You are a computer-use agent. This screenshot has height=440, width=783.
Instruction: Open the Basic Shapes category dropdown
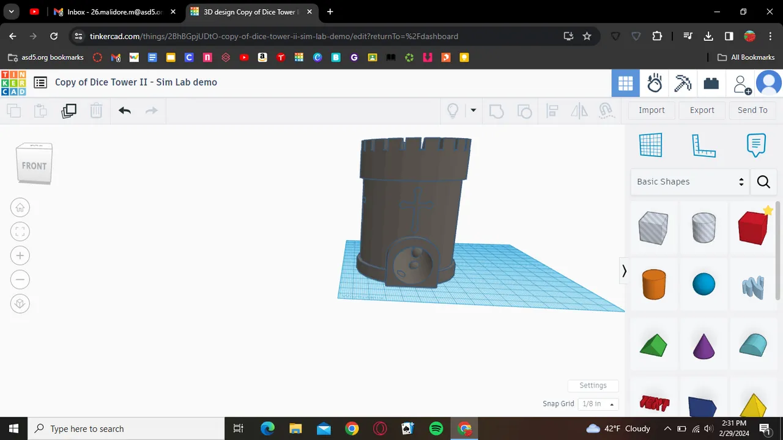point(690,182)
